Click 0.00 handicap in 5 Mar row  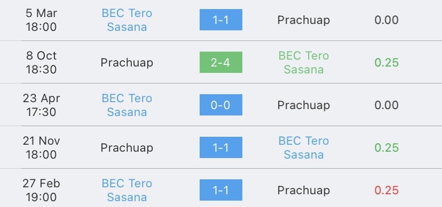(x=386, y=20)
